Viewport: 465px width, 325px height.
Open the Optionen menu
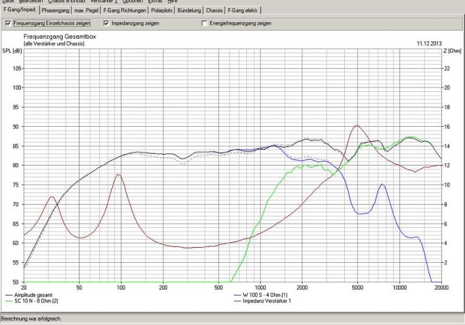click(x=132, y=2)
